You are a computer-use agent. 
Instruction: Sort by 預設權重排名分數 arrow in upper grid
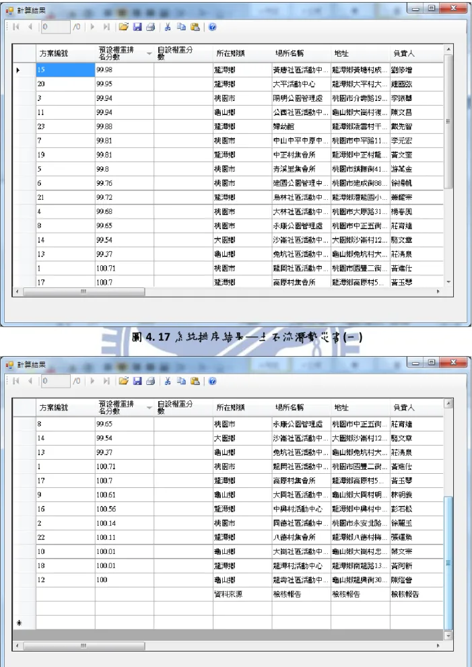[149, 54]
